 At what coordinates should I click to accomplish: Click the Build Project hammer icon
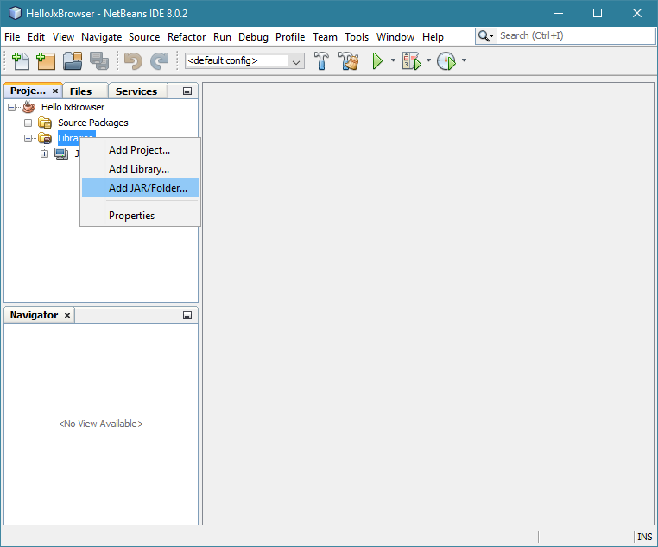(x=321, y=60)
